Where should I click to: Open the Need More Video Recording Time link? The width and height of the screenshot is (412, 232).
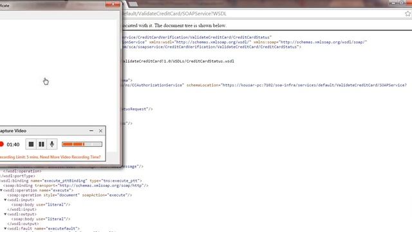(70, 157)
